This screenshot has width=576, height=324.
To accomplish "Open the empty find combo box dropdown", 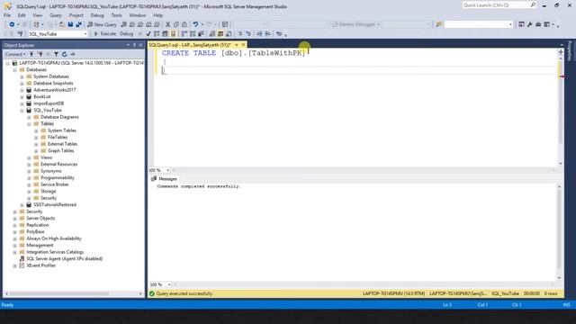I will point(510,24).
